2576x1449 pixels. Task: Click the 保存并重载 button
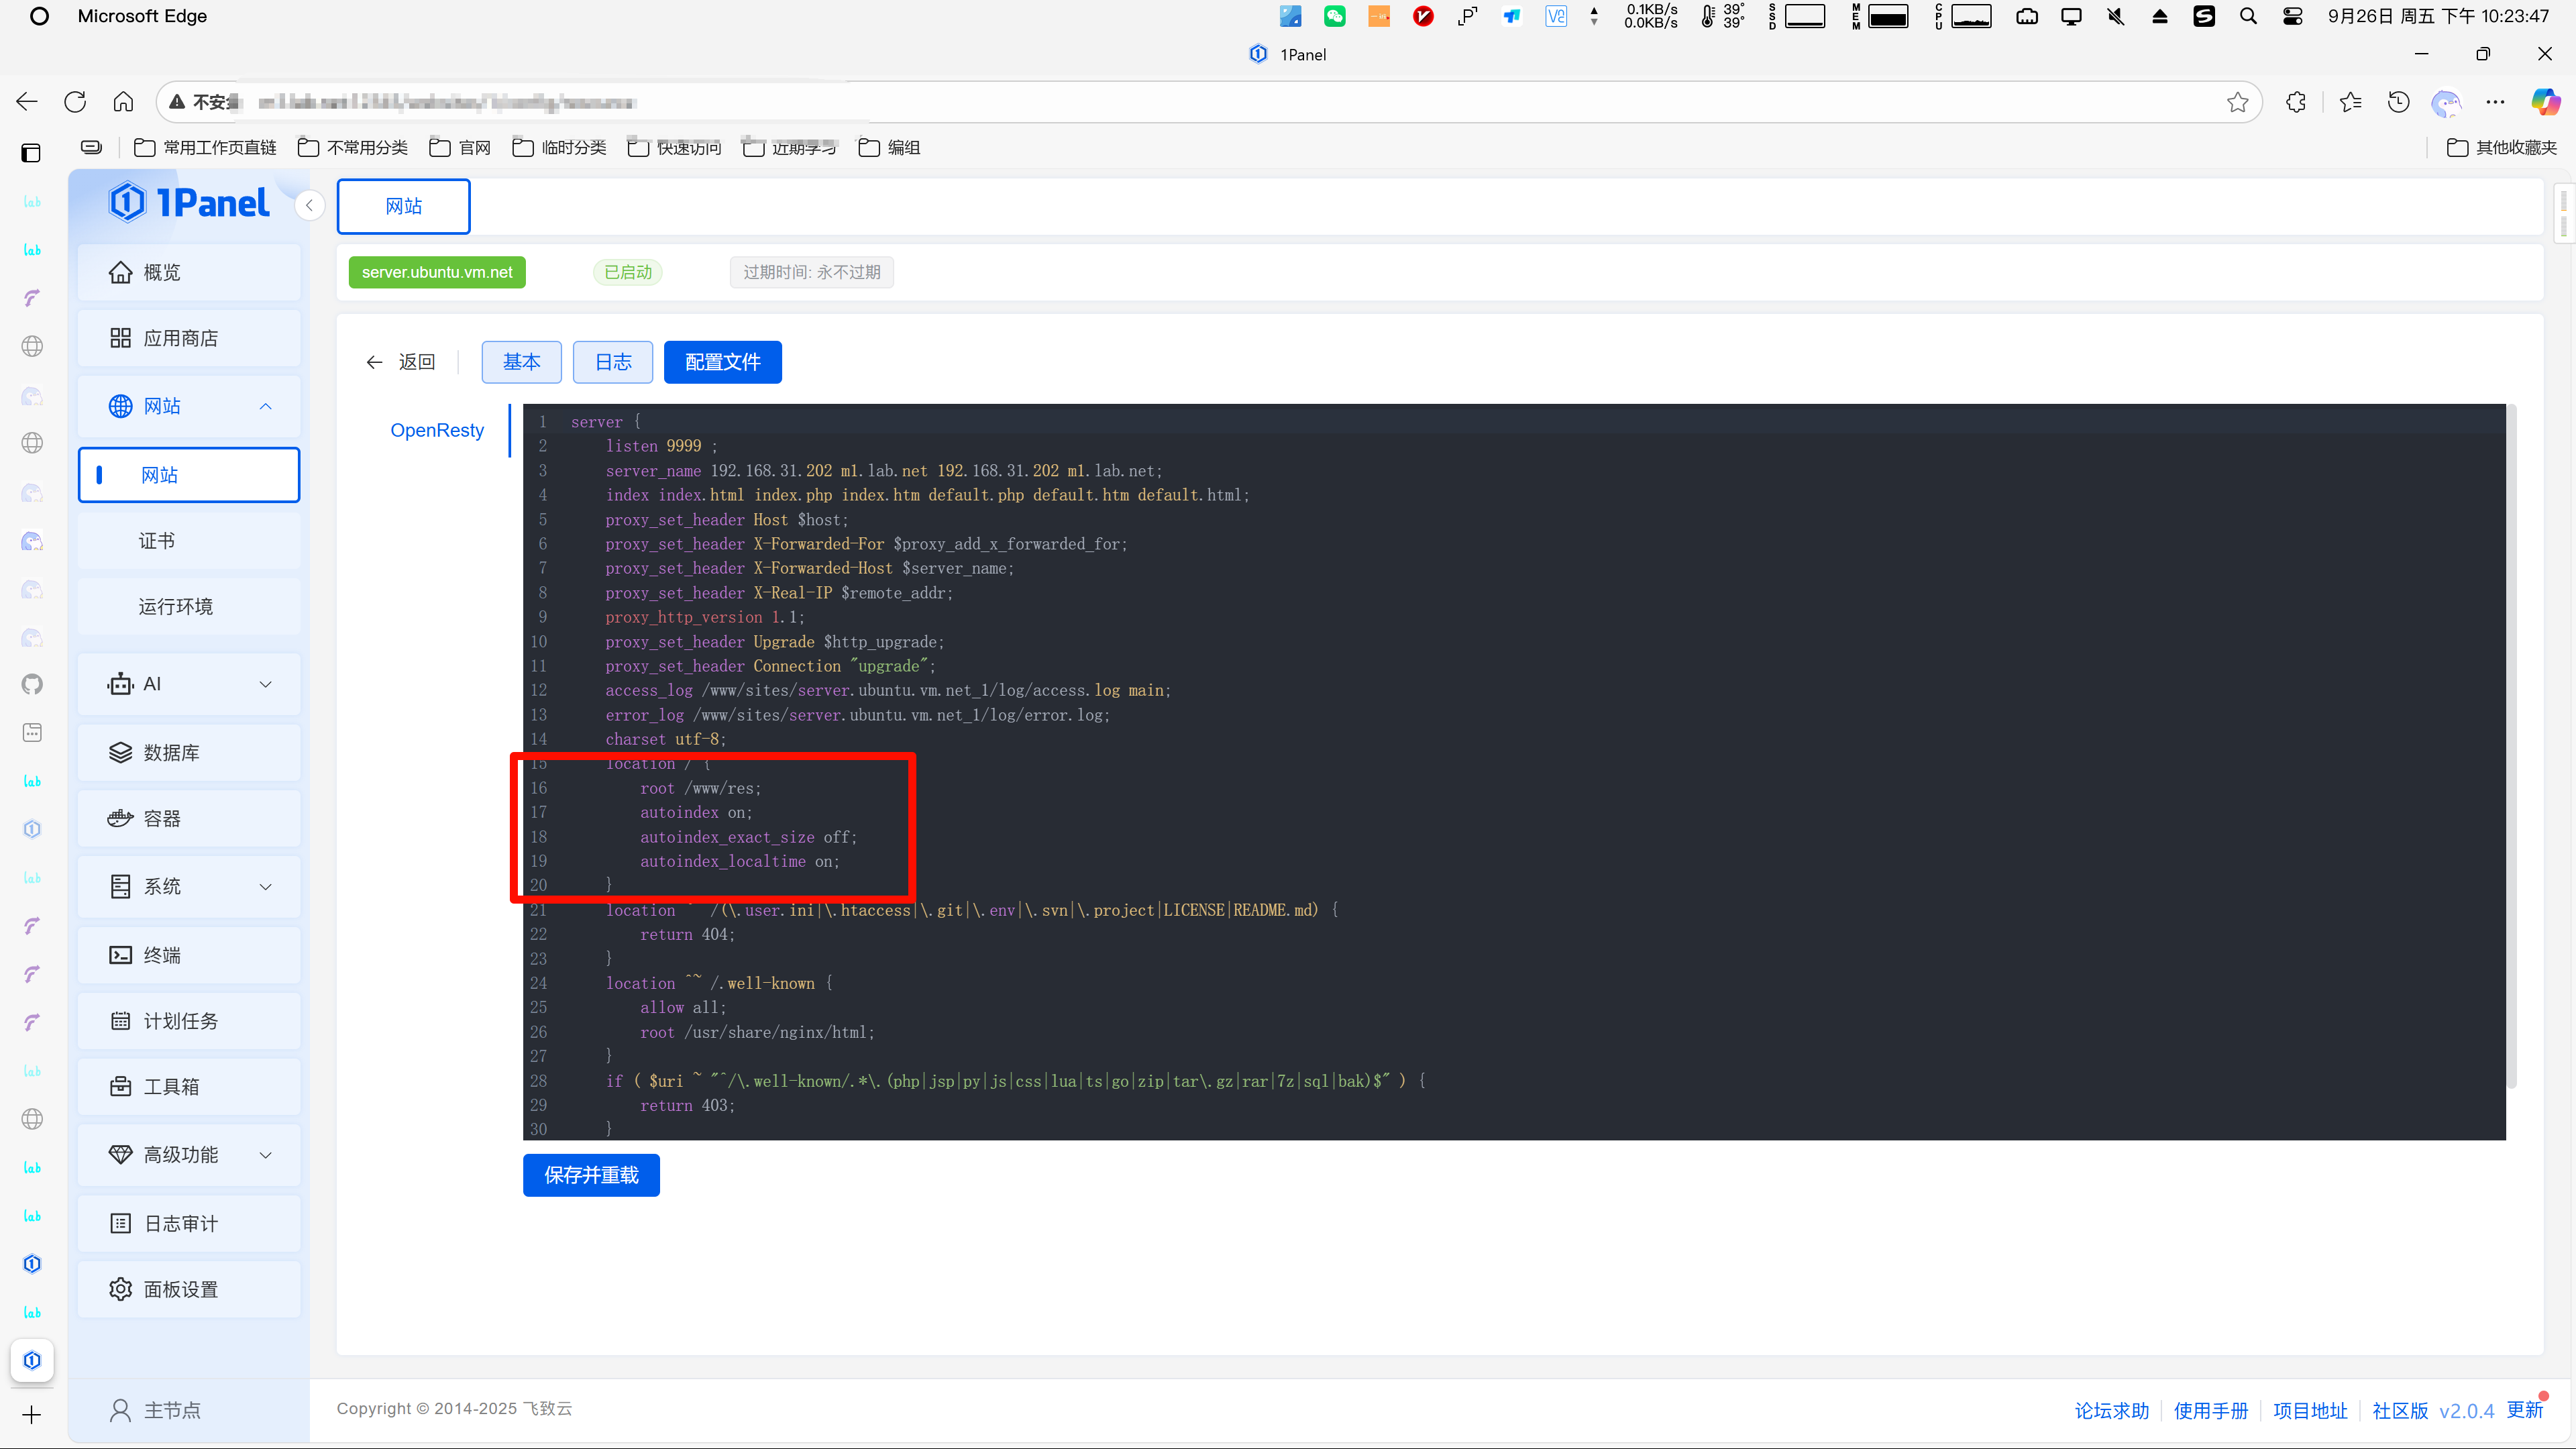591,1175
